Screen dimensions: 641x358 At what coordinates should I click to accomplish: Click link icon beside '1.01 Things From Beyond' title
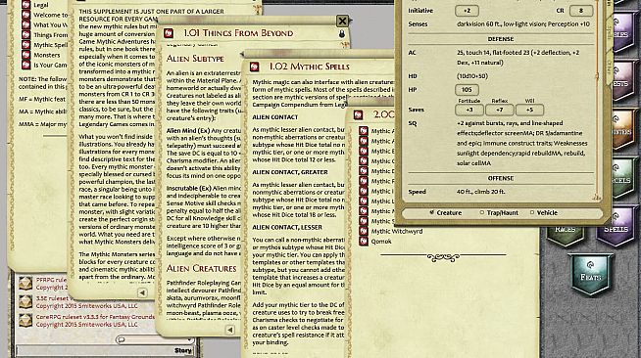point(169,33)
